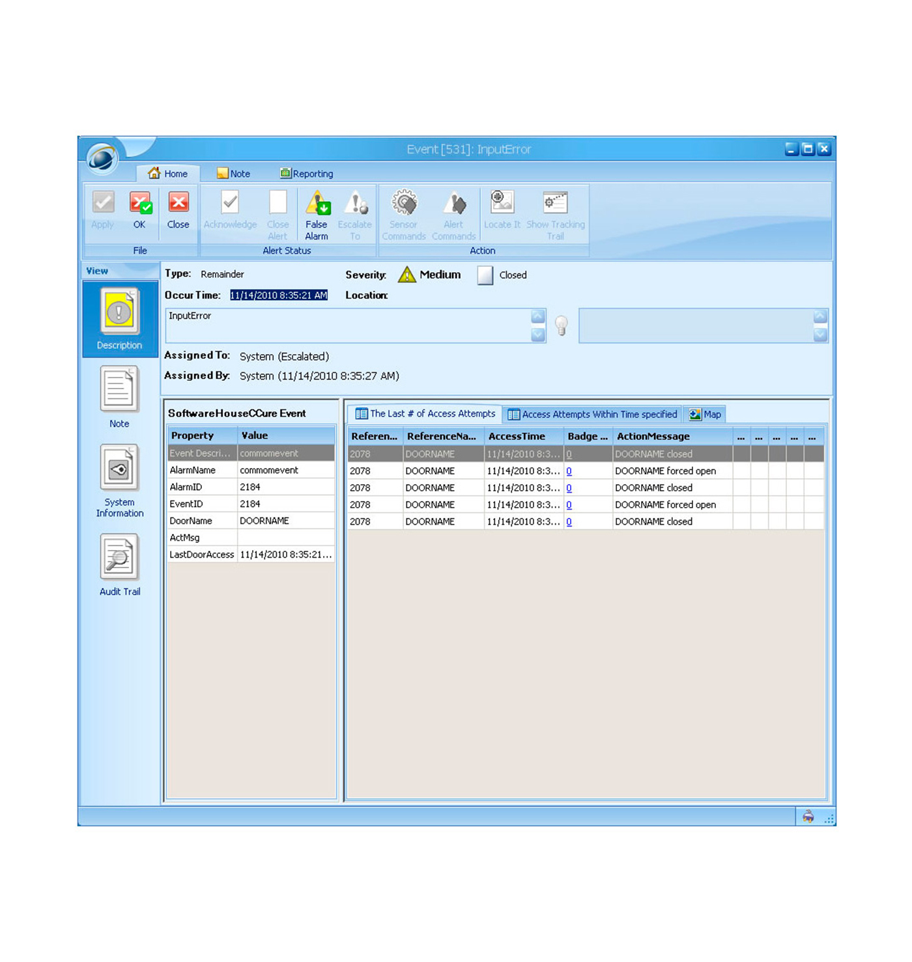This screenshot has width=912, height=962.
Task: Open Access Attempts Within Time specified tab
Action: (x=592, y=415)
